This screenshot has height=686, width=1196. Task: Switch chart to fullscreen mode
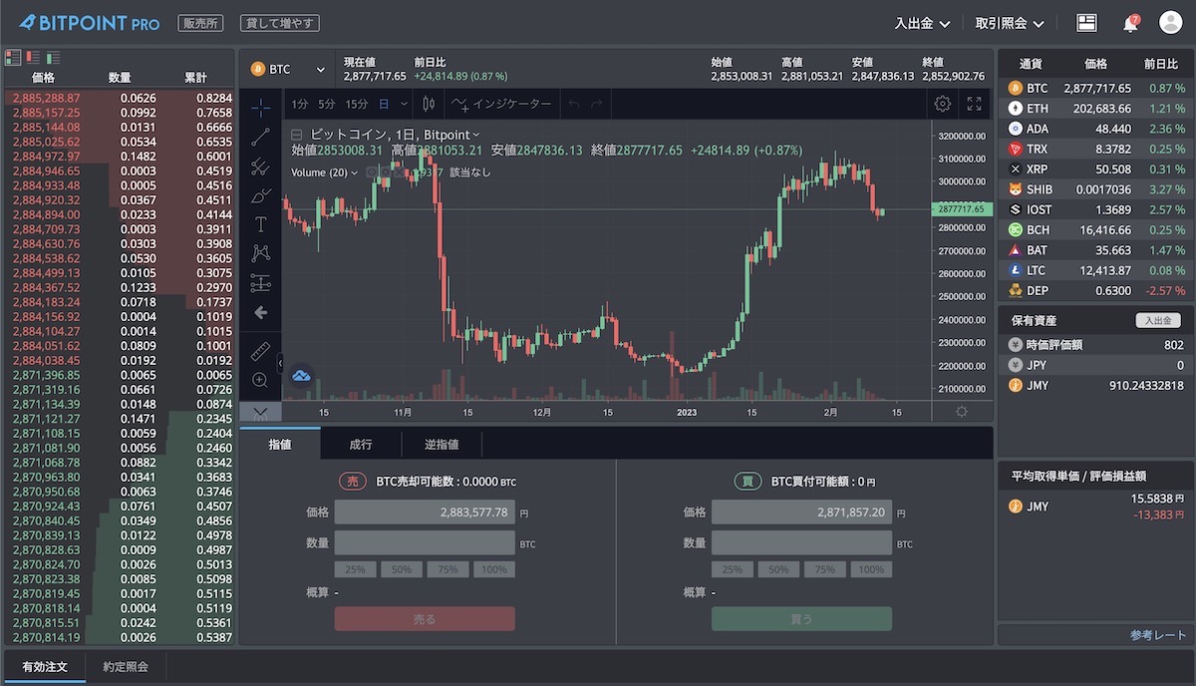point(975,104)
